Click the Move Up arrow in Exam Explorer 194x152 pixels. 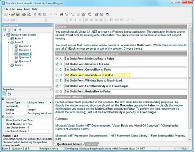point(15,30)
